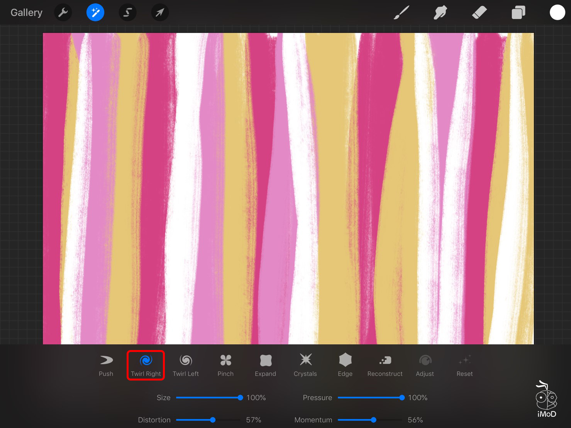The width and height of the screenshot is (571, 428).
Task: Choose the Twirl Right liquify mode
Action: point(146,365)
